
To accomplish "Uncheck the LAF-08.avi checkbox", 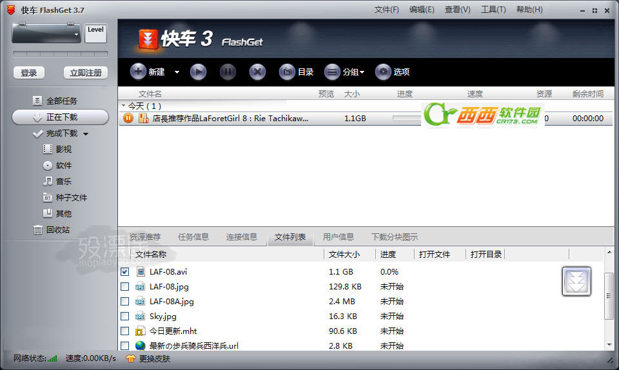I will pos(124,272).
